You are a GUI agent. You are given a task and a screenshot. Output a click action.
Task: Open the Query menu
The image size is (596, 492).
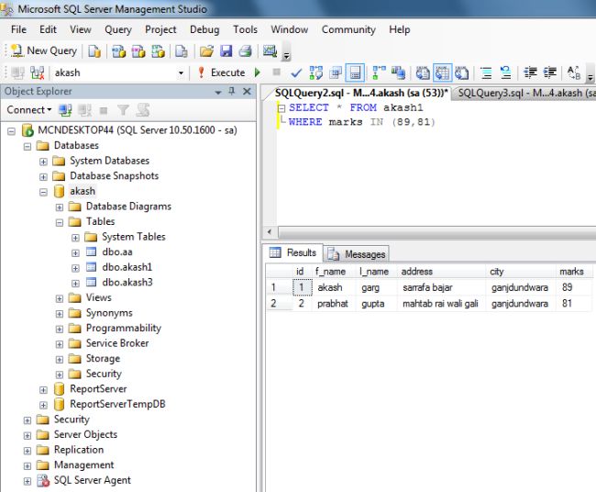[117, 29]
